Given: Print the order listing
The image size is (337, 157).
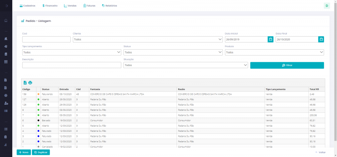Looking at the screenshot, I should pyautogui.click(x=30, y=82).
